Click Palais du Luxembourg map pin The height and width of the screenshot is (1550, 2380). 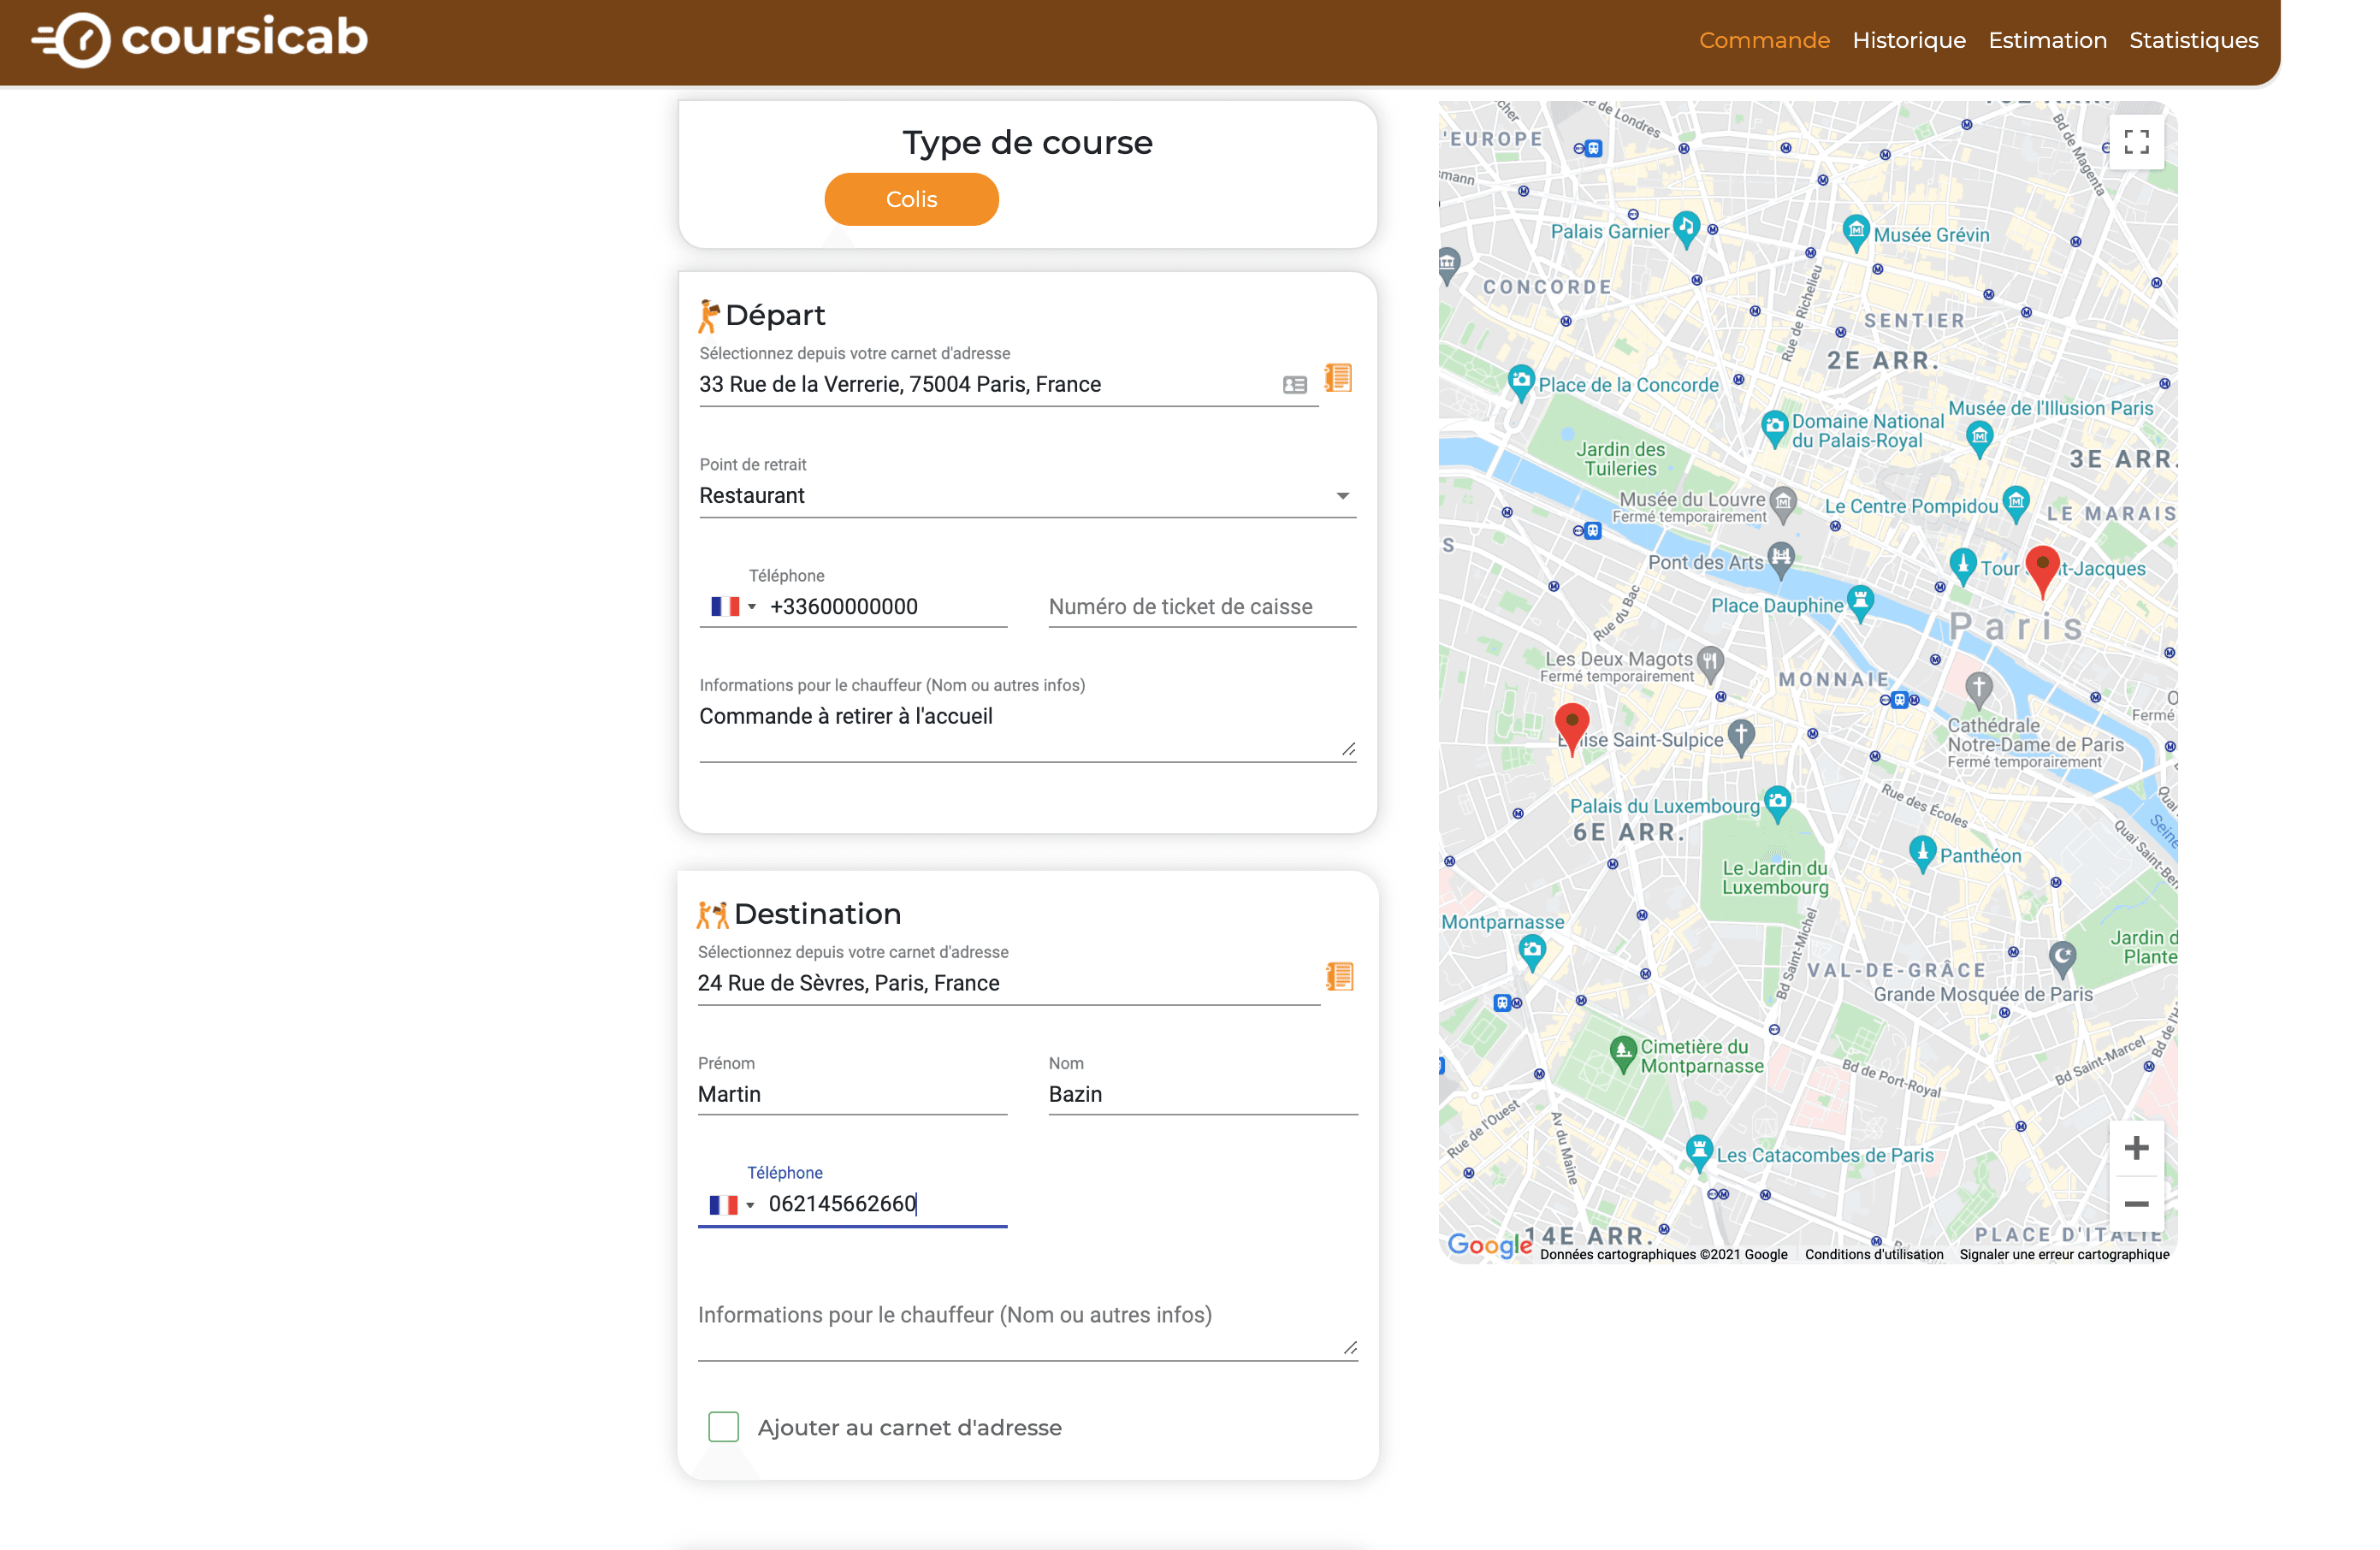click(x=1777, y=803)
